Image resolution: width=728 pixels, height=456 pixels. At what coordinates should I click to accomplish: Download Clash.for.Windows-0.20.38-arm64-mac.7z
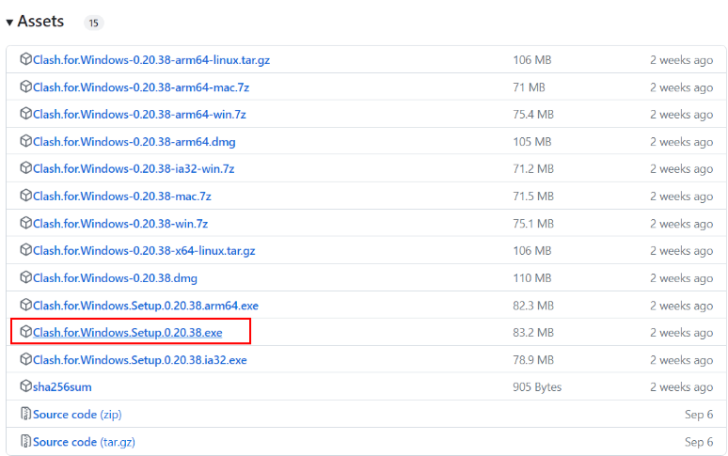141,87
